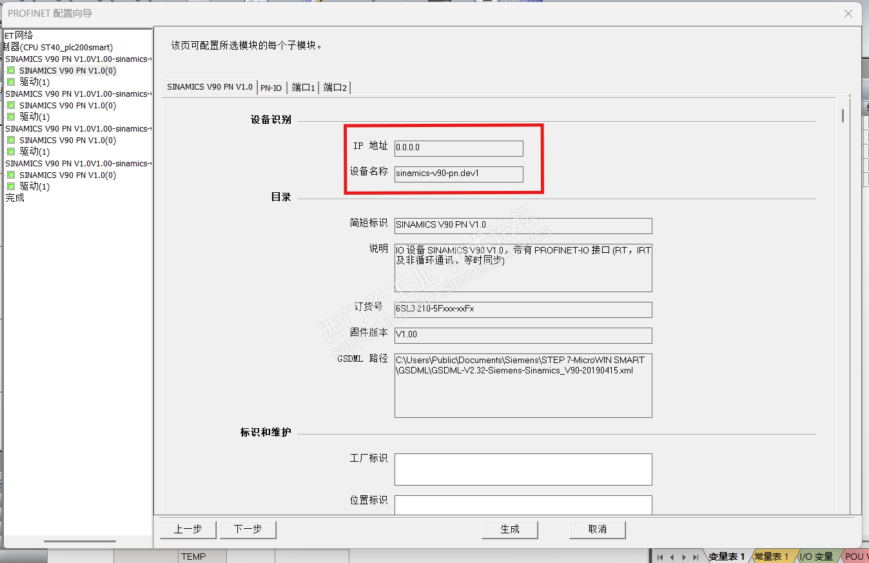Focus the 位置标识 text box
This screenshot has height=563, width=869.
click(523, 505)
